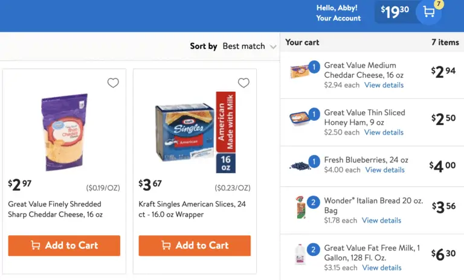
Task: Open the Shredded Sharp Cheddar product image
Action: (x=64, y=133)
